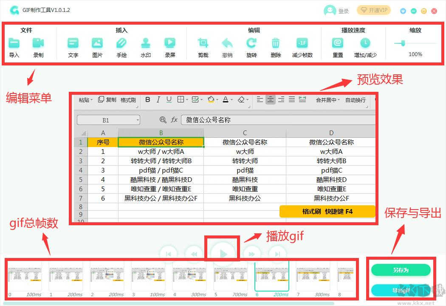This screenshot has width=446, height=306.
Task: Undo the last edit with 撤销 icon
Action: point(227,44)
